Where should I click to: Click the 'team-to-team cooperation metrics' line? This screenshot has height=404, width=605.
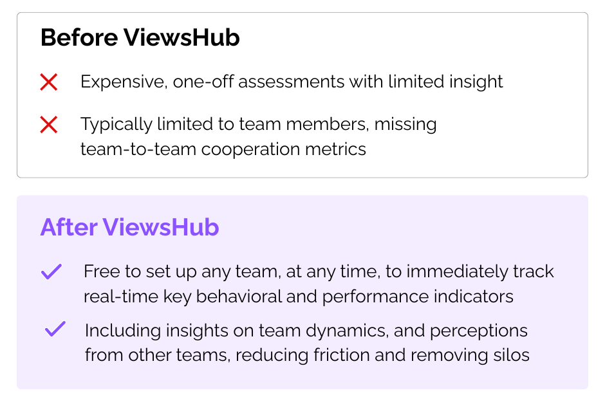(x=223, y=149)
